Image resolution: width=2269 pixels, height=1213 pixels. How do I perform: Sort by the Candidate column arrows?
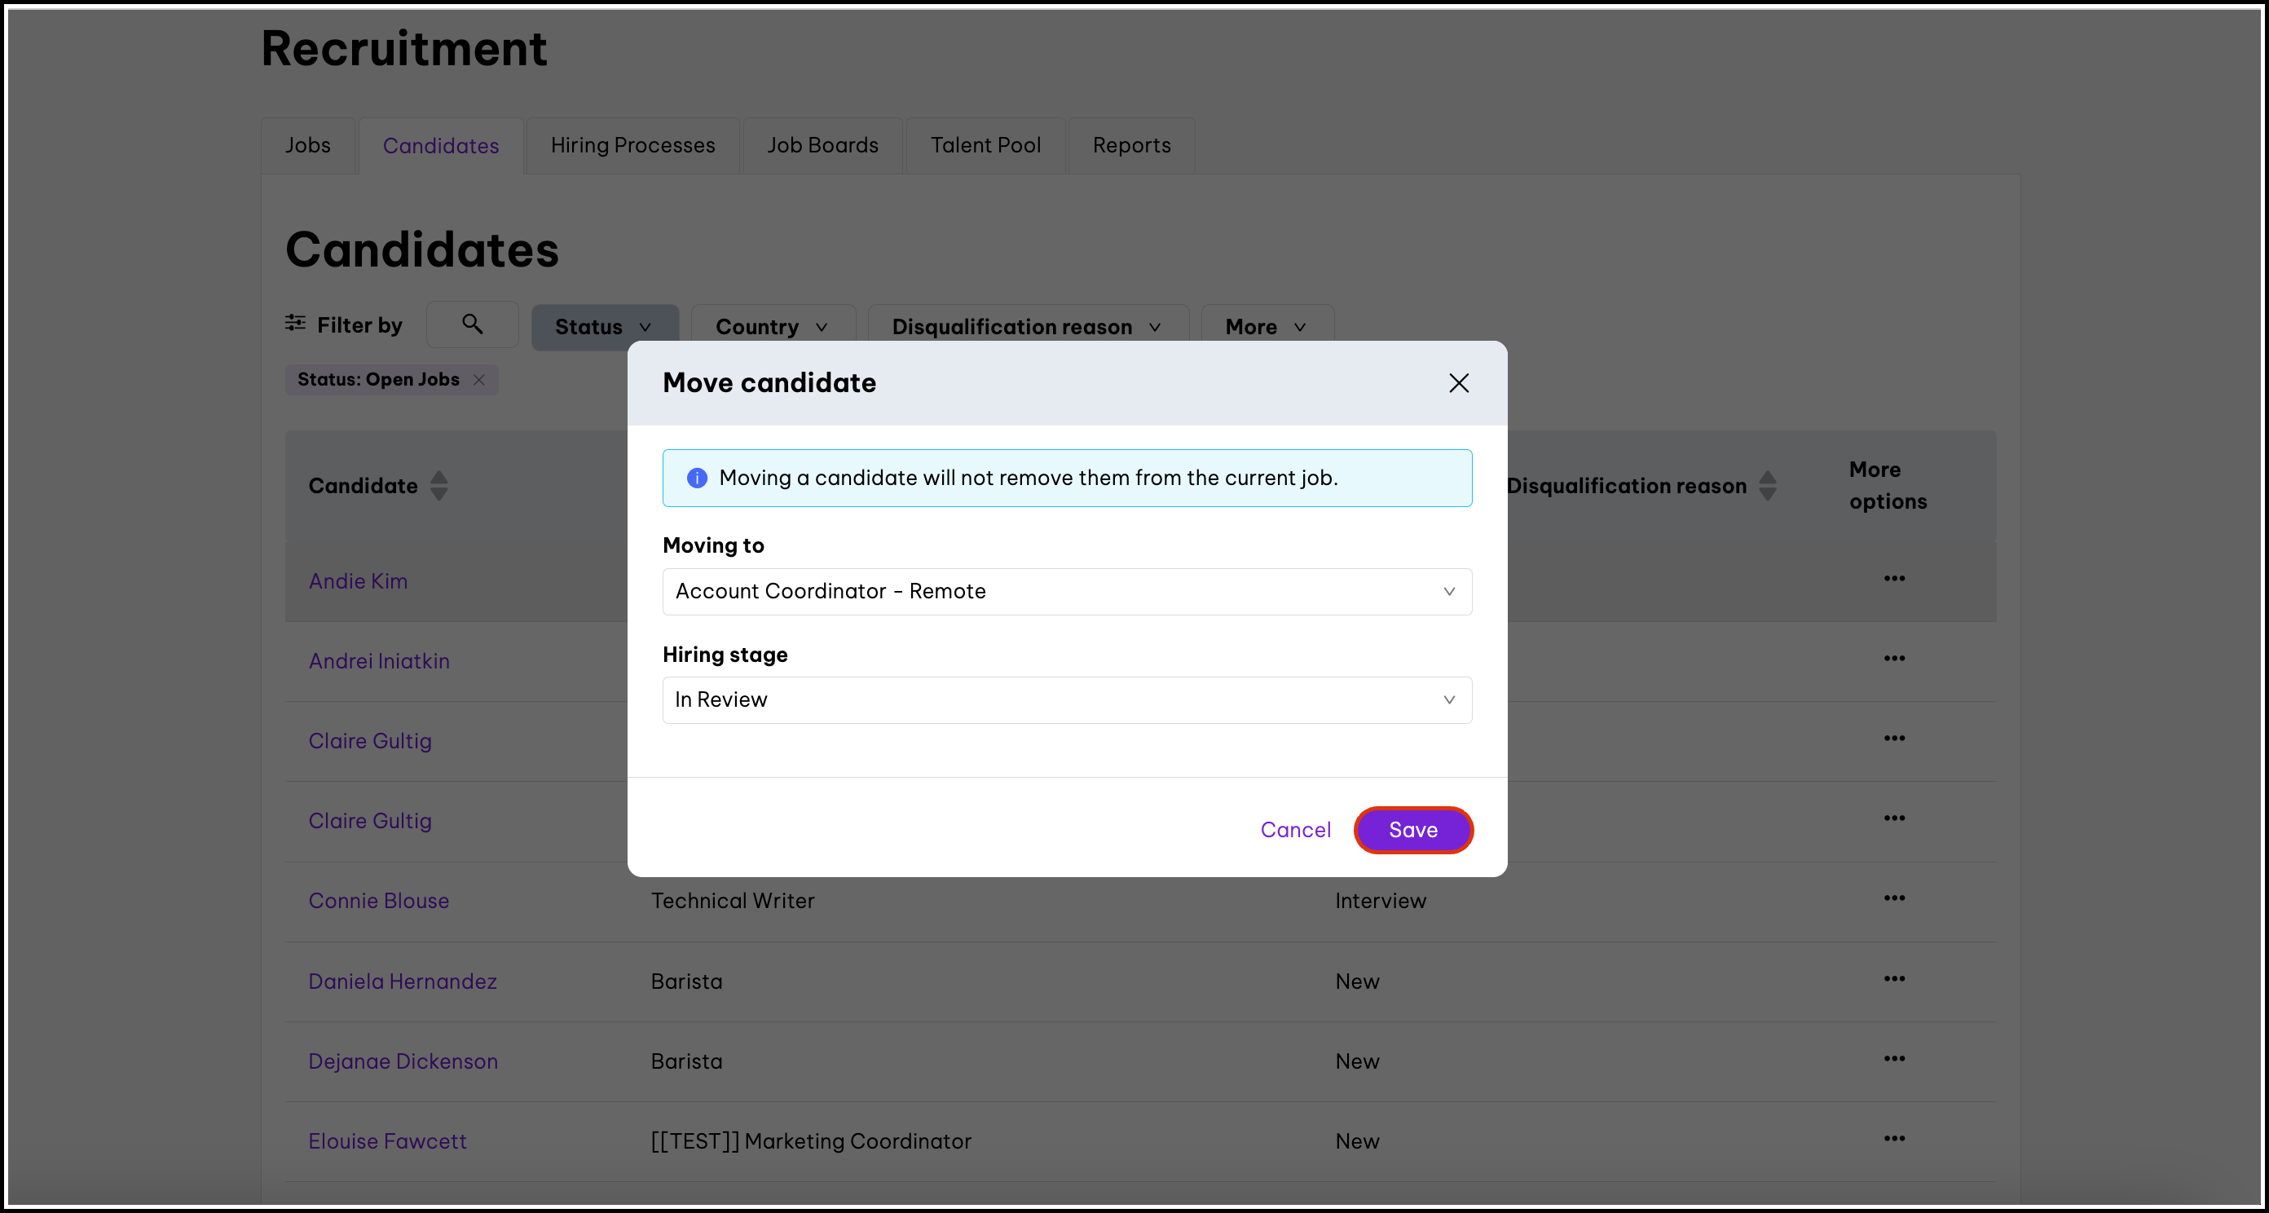438,485
